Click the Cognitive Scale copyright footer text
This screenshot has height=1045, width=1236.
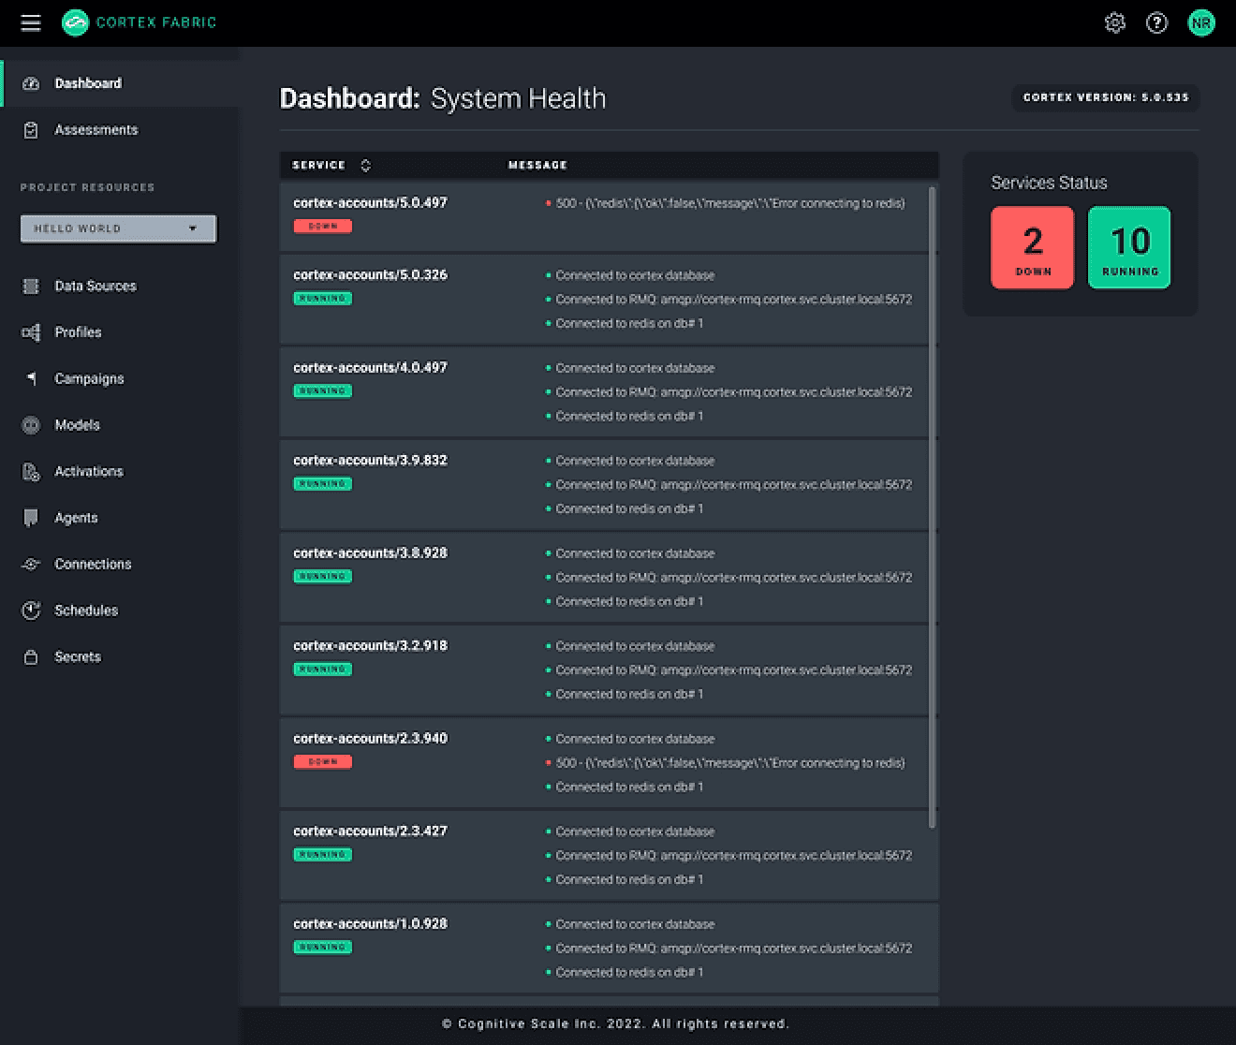point(615,1024)
